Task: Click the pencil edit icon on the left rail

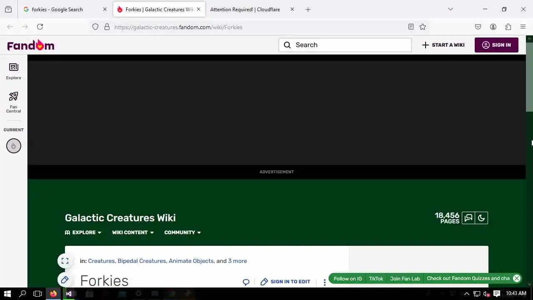Action: click(65, 280)
